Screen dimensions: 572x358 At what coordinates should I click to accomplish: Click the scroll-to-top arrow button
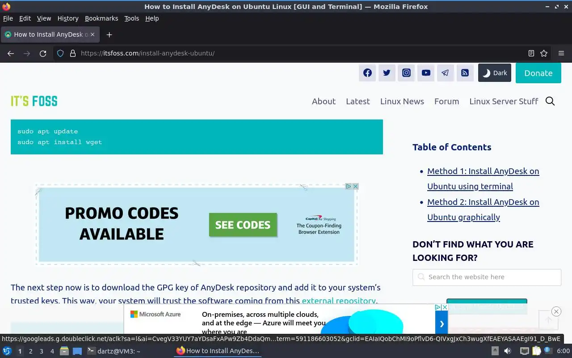pyautogui.click(x=548, y=320)
